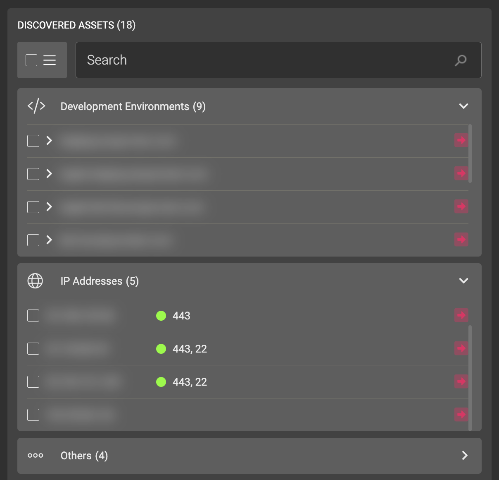Open the Others category header
Viewport: 499px width, 480px height.
pyautogui.click(x=84, y=455)
